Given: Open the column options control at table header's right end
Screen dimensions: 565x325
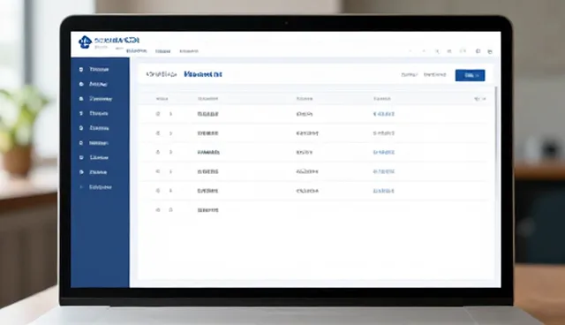Looking at the screenshot, I should (x=480, y=98).
